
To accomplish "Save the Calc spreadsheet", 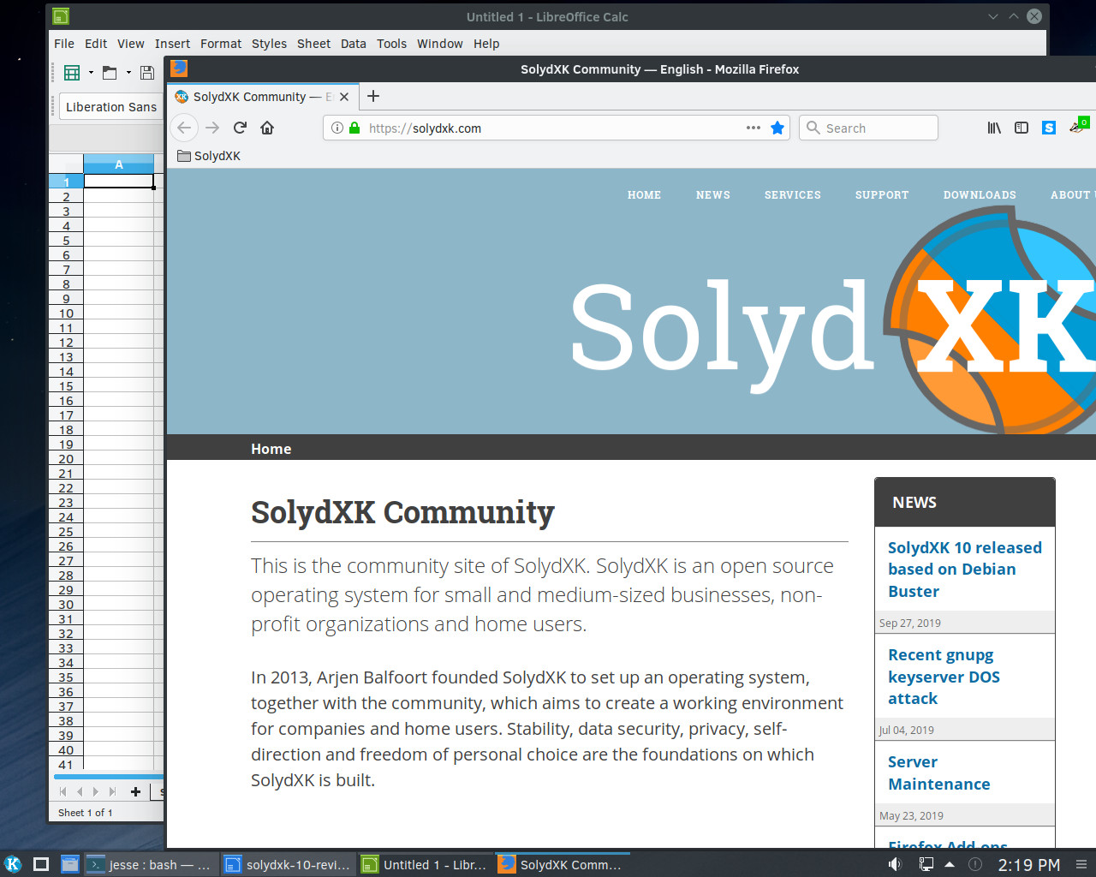I will pyautogui.click(x=147, y=73).
